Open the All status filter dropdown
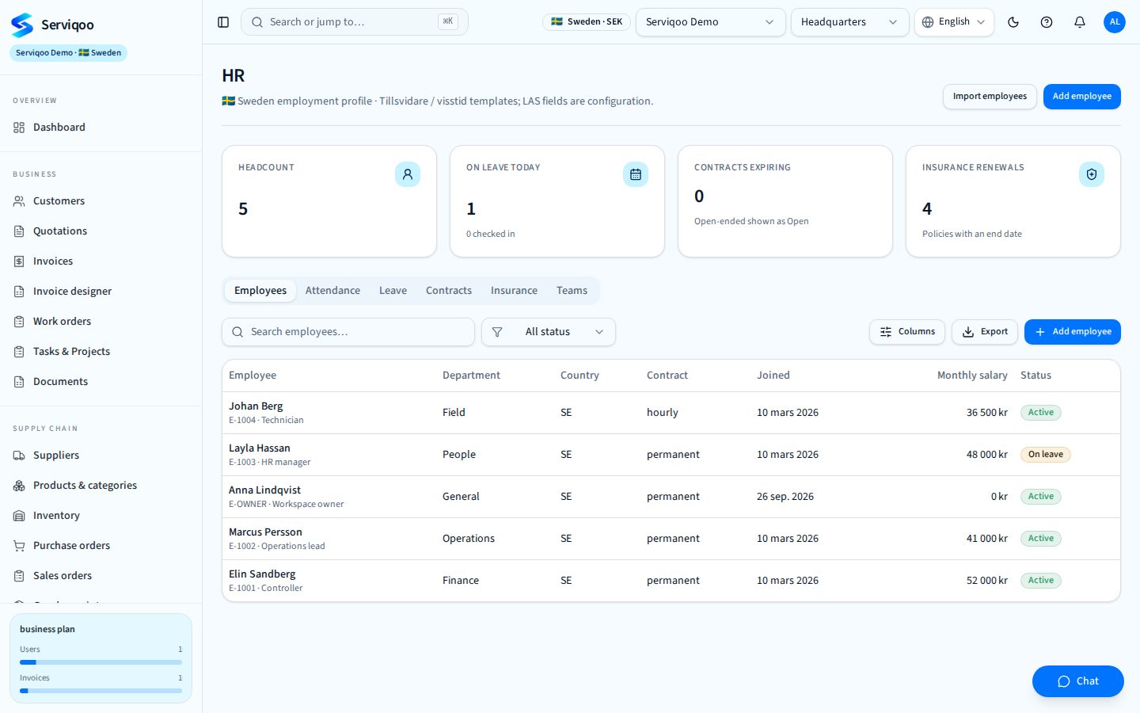The width and height of the screenshot is (1140, 713). pyautogui.click(x=549, y=332)
